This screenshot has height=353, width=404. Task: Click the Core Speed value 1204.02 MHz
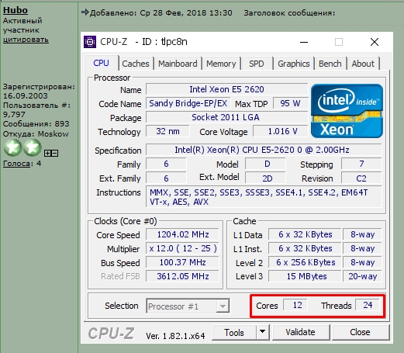pyautogui.click(x=182, y=235)
